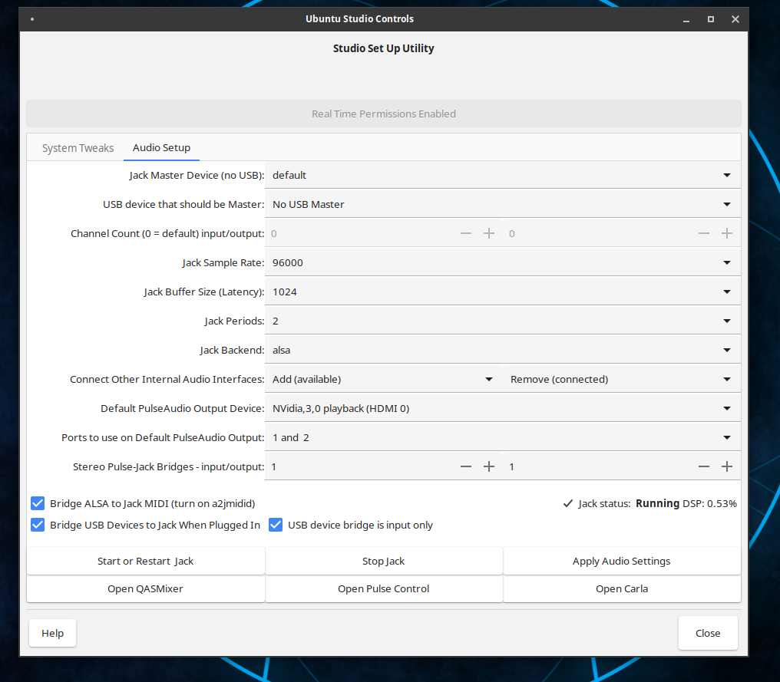Decrease Stereo Pulse-Jack Bridges input count
This screenshot has height=682, width=780.
[465, 466]
